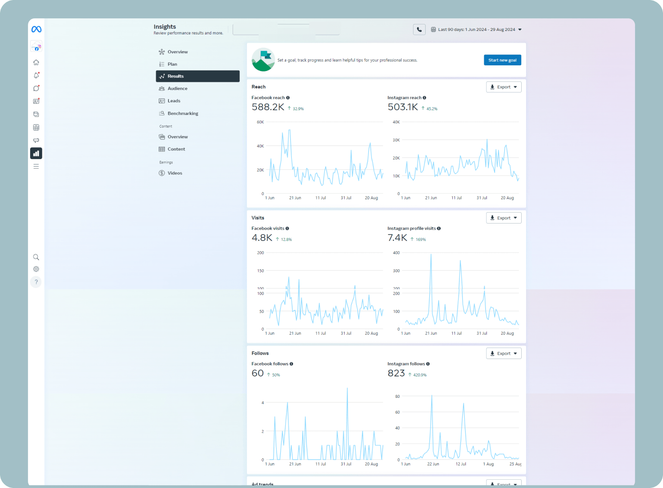Click the 7.4K Instagram profile visits value
Screen dimensions: 663x488
pyautogui.click(x=397, y=238)
